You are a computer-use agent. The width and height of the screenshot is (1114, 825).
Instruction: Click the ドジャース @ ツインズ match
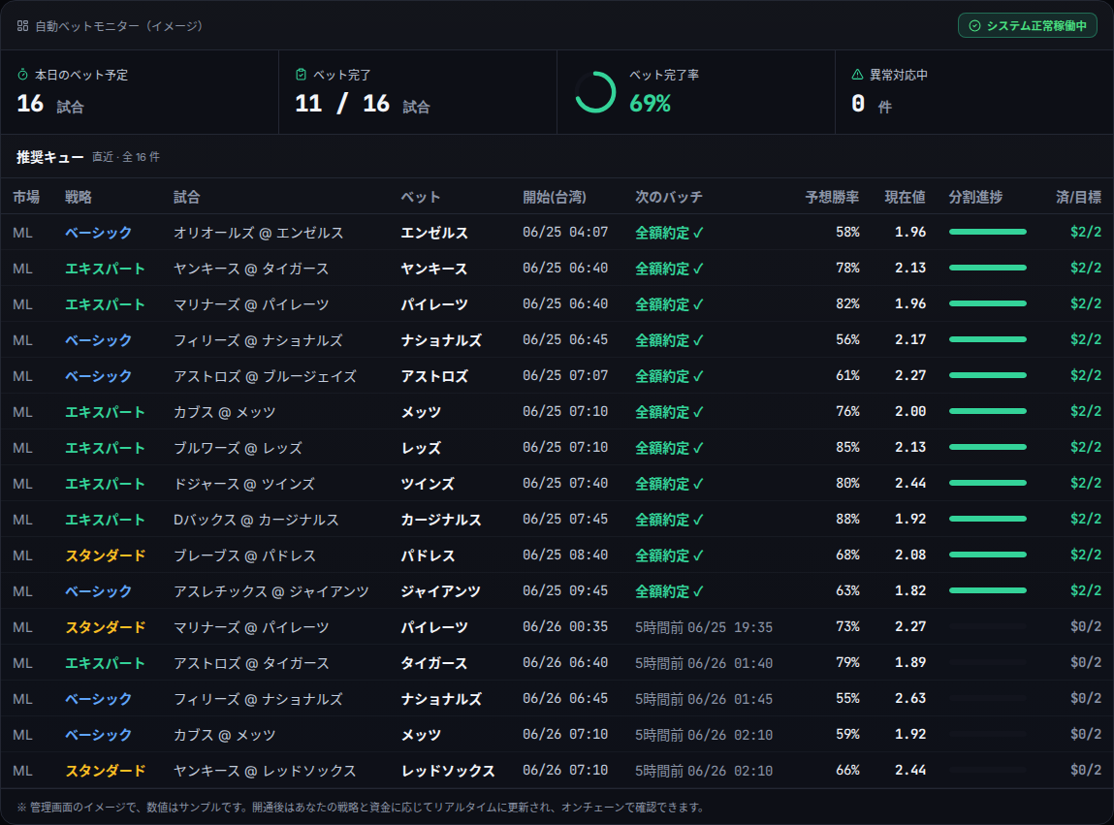click(x=244, y=484)
